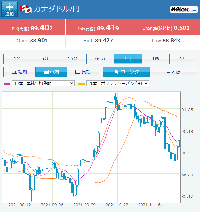The width and height of the screenshot is (200, 212).
Task: Click the 86.84 price axis label
Action: [187, 175]
